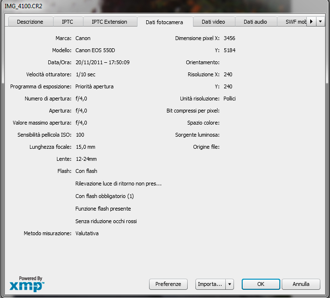Viewport: 330px width, 298px height.
Task: Select the IPTC Extension tab
Action: point(110,22)
